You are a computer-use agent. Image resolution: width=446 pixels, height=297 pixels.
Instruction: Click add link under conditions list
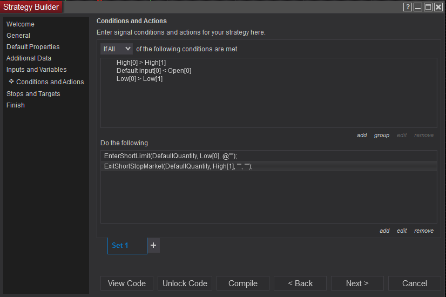click(362, 135)
